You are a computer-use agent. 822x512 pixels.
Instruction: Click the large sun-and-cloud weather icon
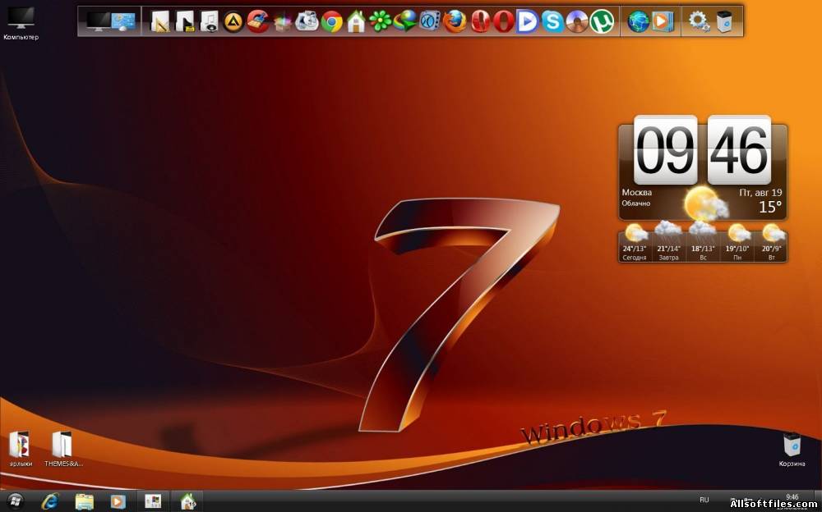(x=705, y=205)
